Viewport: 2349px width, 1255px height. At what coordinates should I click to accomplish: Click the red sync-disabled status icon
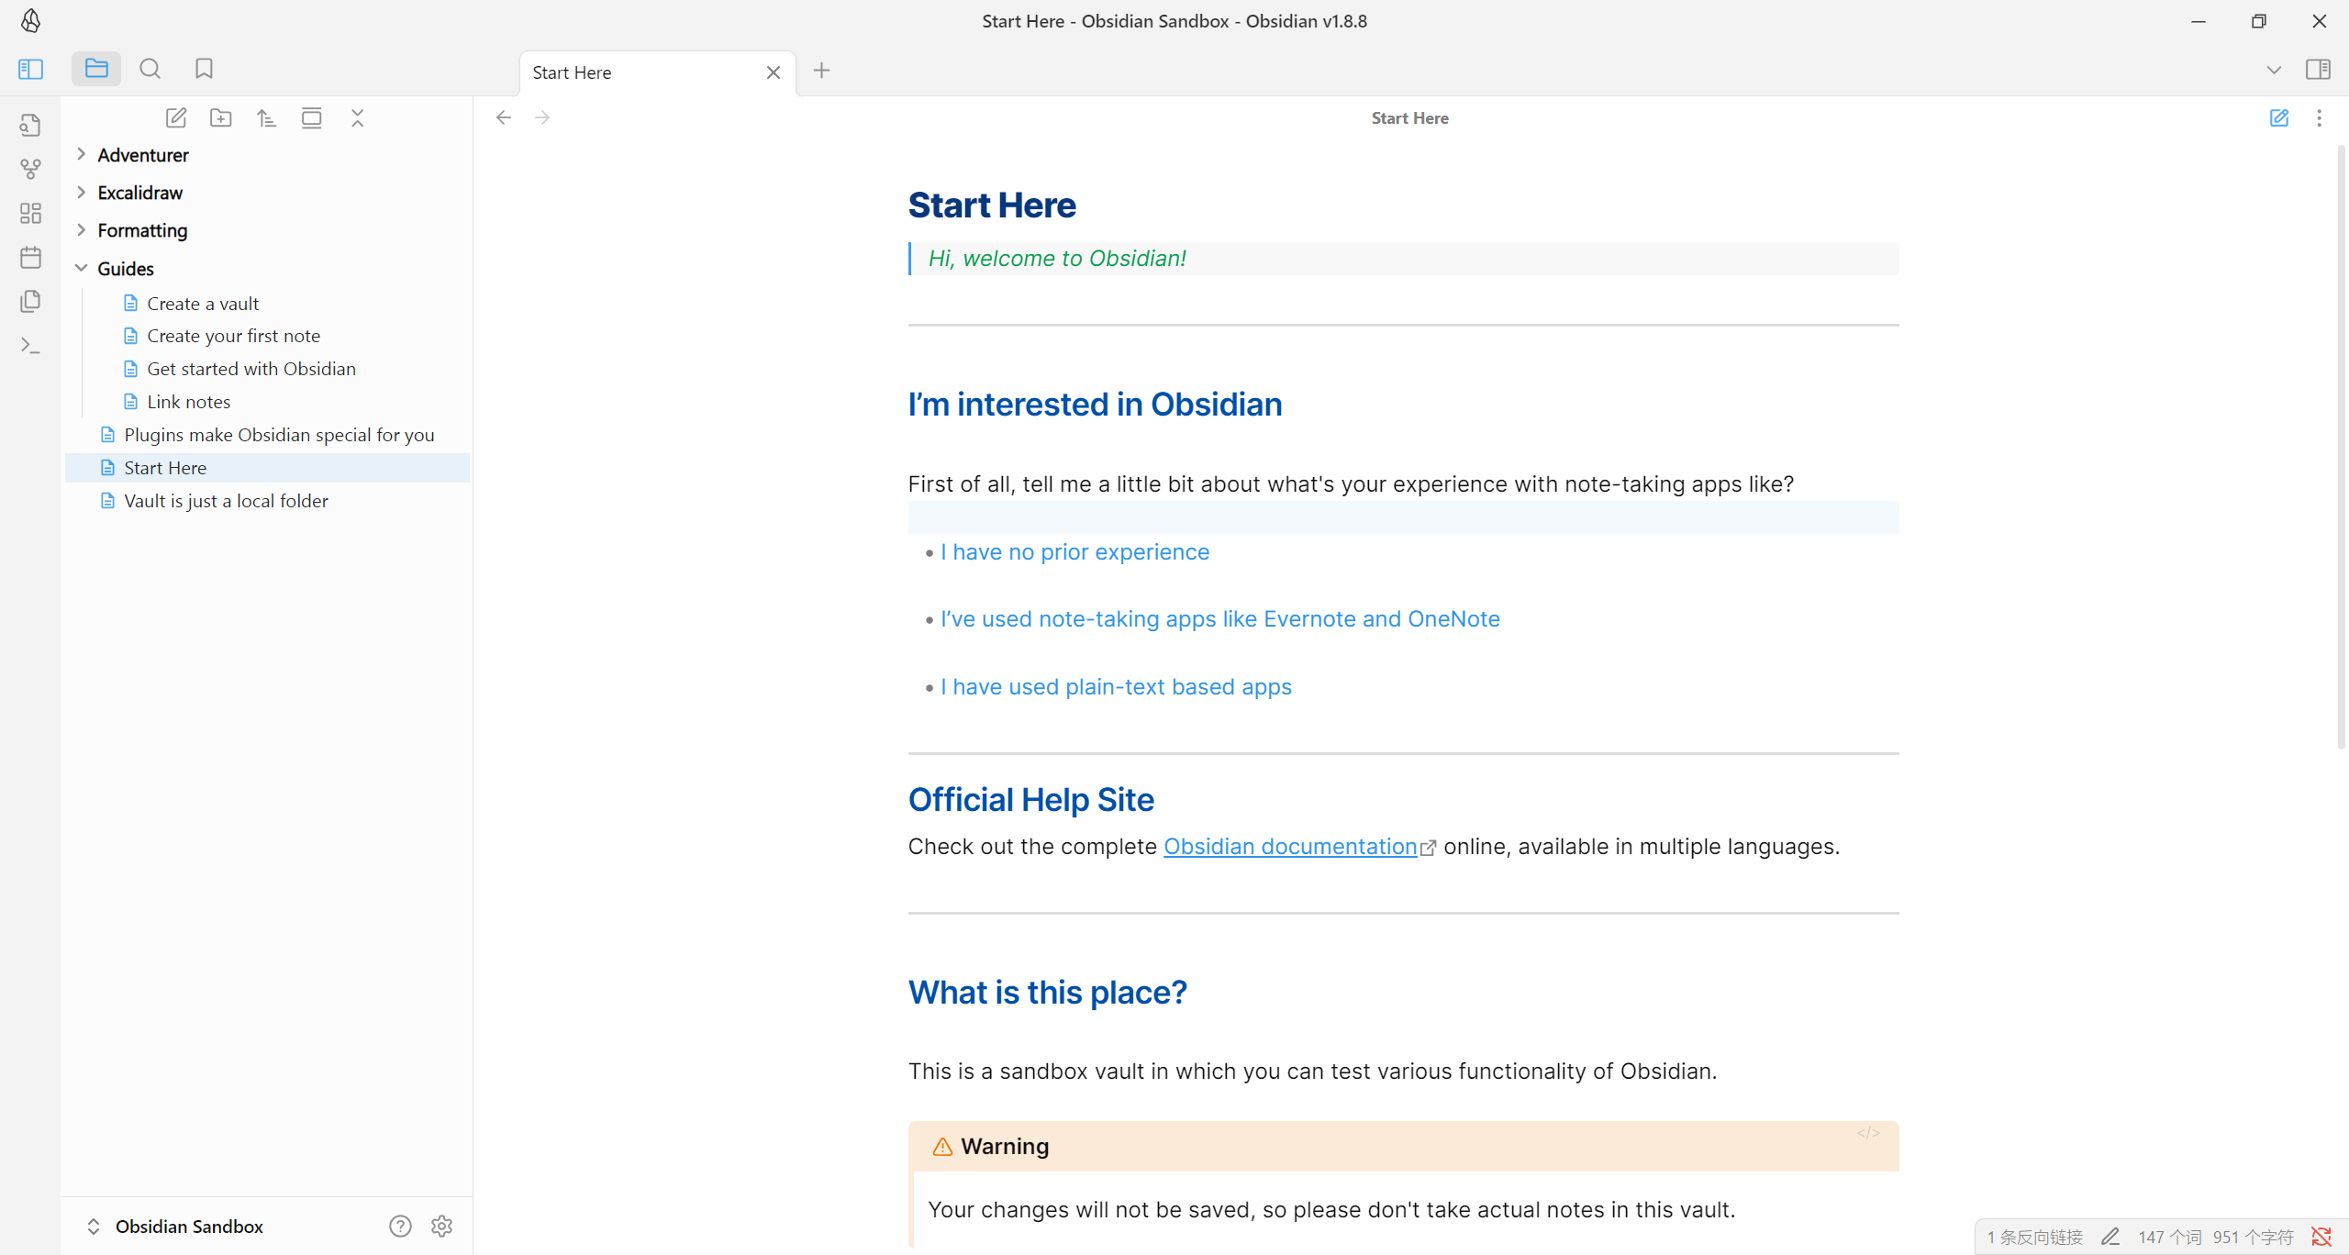[x=2321, y=1237]
